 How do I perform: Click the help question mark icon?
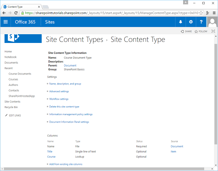201,22
